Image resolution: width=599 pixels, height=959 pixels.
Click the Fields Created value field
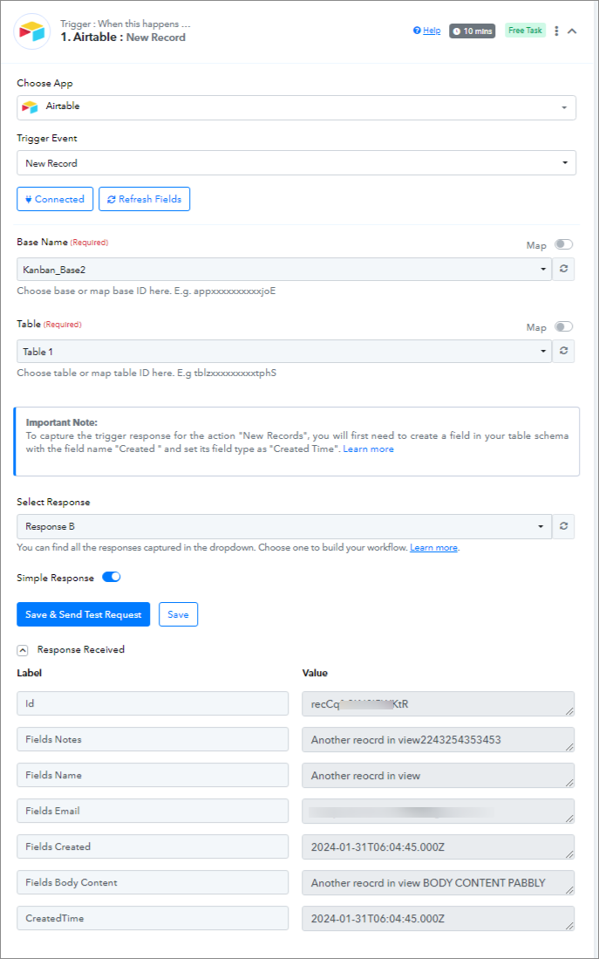click(439, 846)
